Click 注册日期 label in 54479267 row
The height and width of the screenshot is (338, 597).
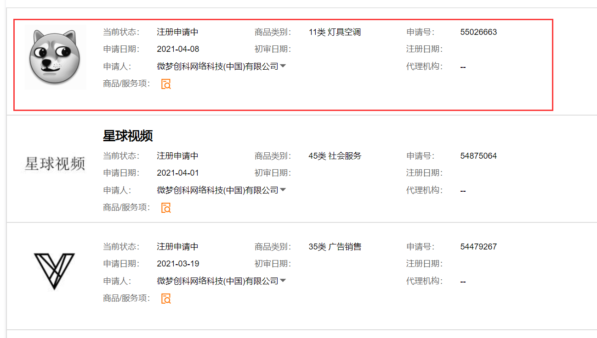(x=425, y=264)
